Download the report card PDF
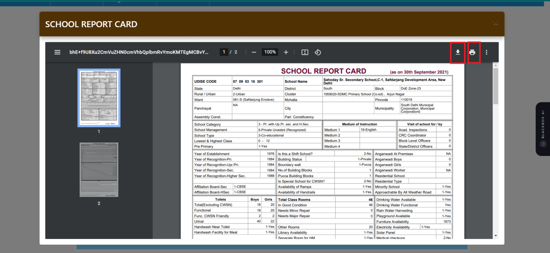550x253 pixels. coord(458,52)
